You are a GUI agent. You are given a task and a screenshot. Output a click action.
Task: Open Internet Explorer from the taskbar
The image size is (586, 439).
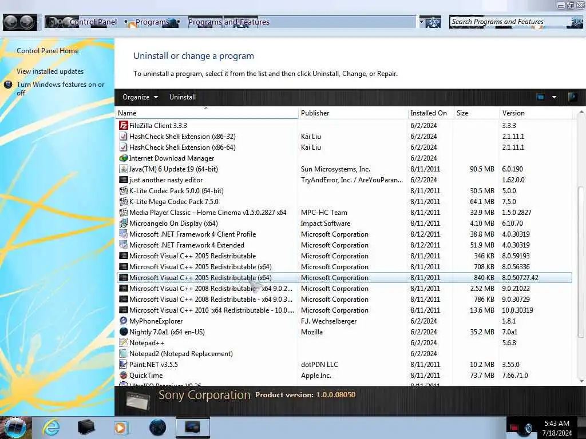(51, 428)
